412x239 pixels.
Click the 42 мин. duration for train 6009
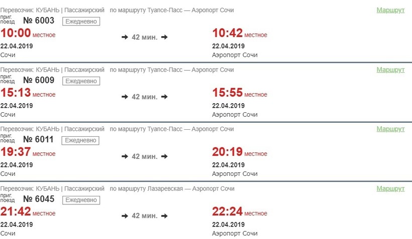(145, 97)
